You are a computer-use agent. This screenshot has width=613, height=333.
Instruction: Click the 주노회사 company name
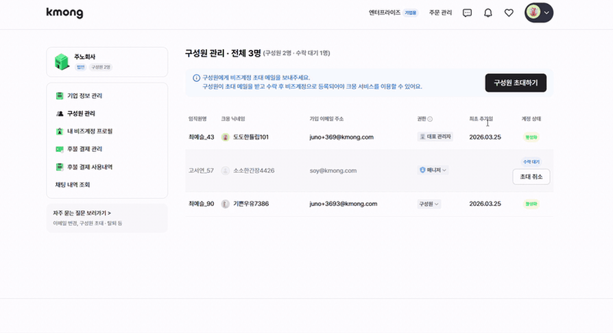pyautogui.click(x=85, y=57)
